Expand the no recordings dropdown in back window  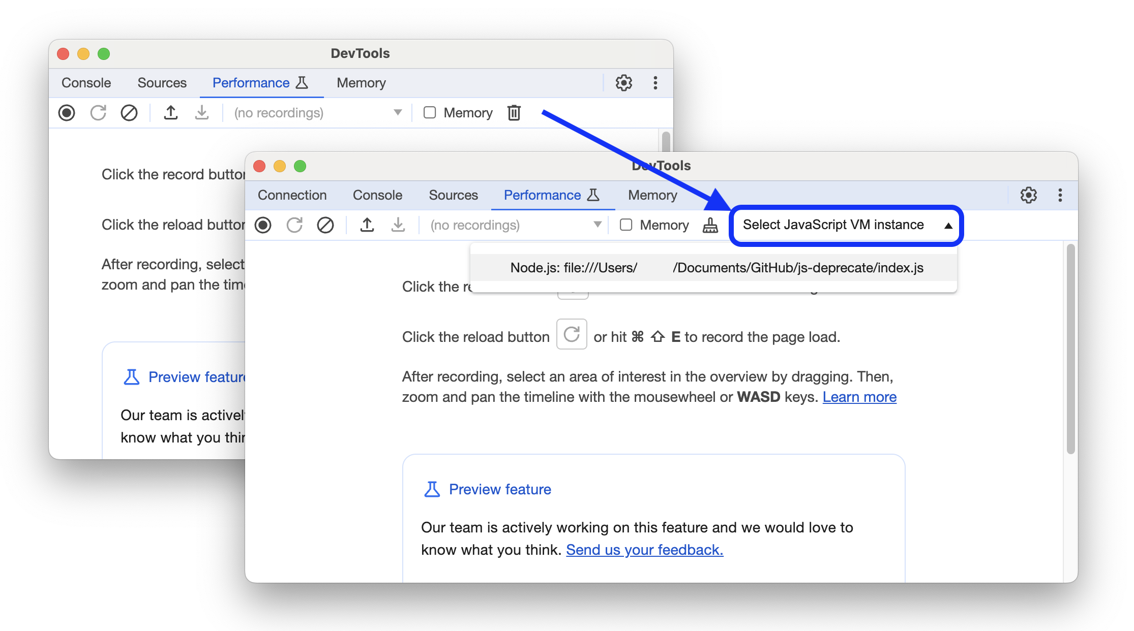click(x=398, y=112)
